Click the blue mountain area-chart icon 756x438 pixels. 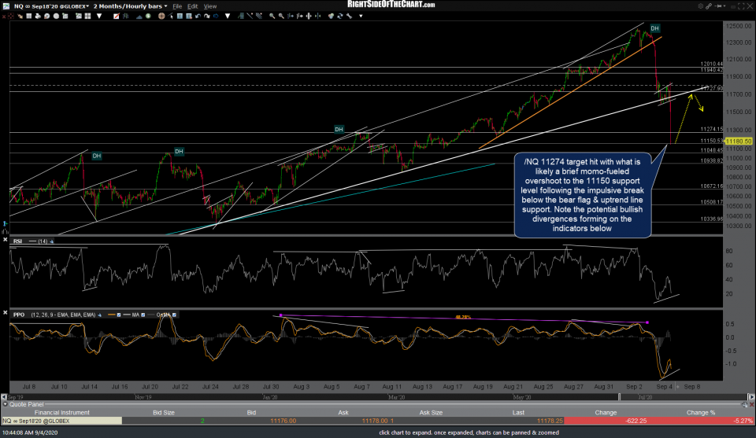click(139, 17)
